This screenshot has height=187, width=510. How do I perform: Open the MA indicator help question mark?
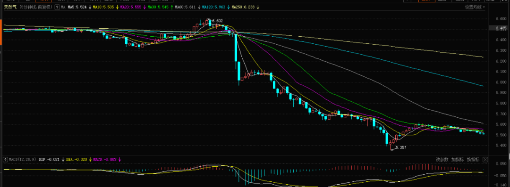pos(57,7)
